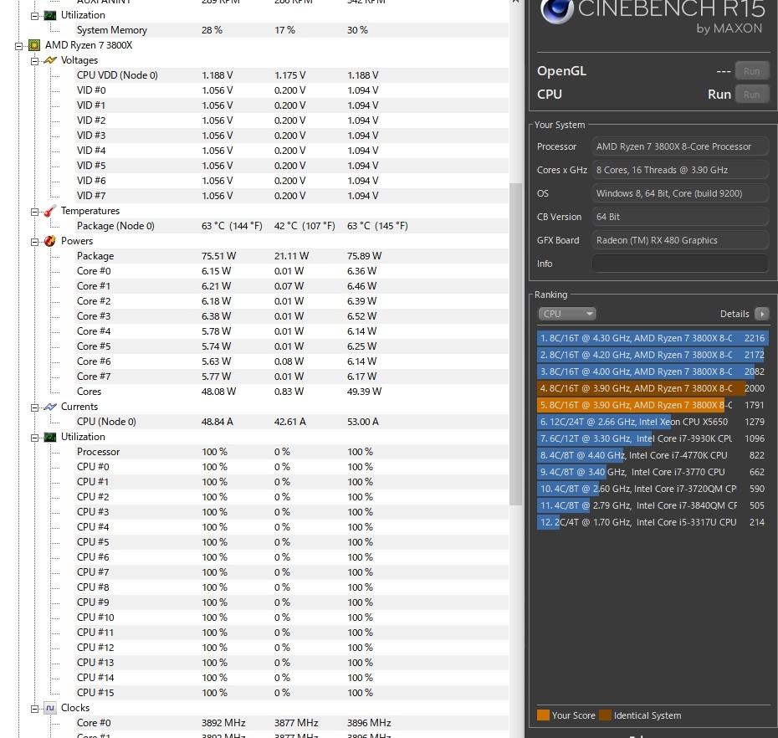
Task: Select the Core #3 power row
Action: (290, 316)
